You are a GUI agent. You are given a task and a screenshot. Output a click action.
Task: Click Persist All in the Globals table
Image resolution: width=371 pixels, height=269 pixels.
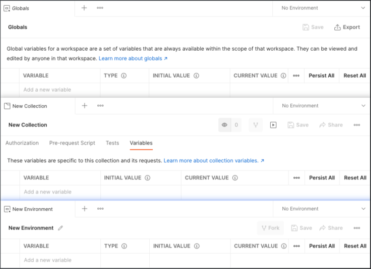tap(321, 76)
